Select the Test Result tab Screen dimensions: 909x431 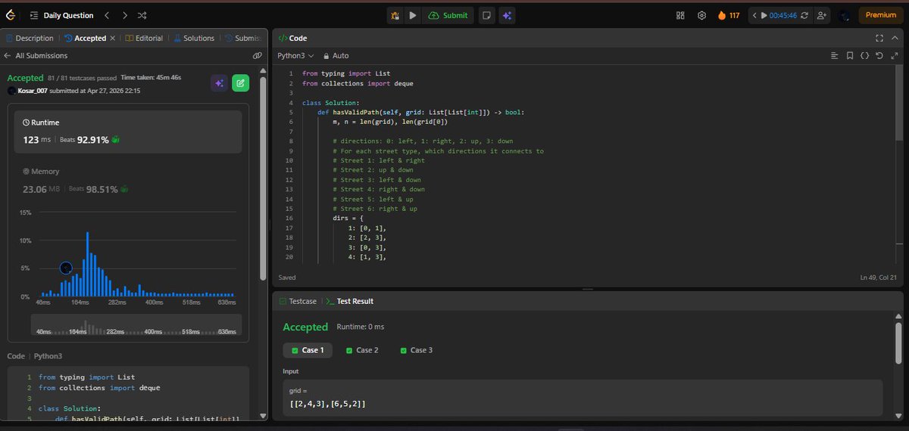click(348, 301)
